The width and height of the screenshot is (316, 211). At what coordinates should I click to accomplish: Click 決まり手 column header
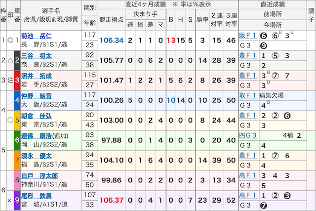(x=145, y=14)
